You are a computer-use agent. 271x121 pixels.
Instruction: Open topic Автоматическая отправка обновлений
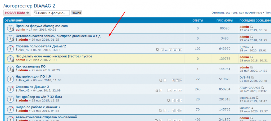point(46,117)
